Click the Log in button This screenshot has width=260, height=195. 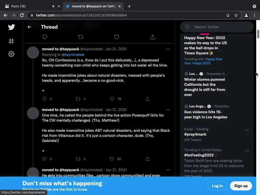pyautogui.click(x=217, y=186)
